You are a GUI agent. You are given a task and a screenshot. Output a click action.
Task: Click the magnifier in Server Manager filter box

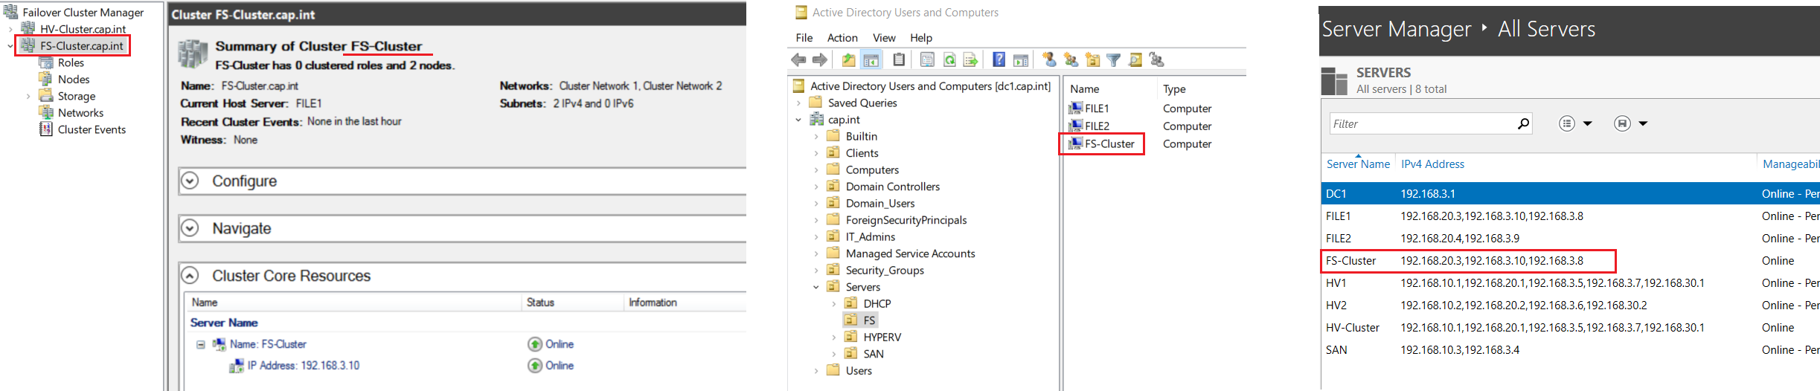click(1523, 124)
